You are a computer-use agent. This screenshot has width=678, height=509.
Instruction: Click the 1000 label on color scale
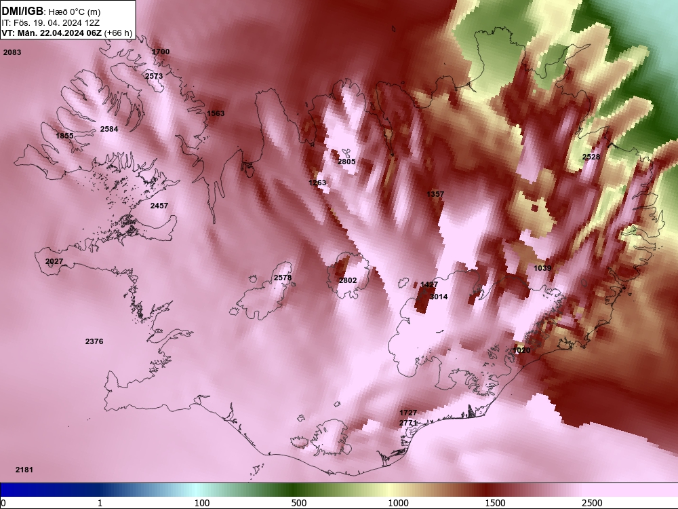point(398,503)
